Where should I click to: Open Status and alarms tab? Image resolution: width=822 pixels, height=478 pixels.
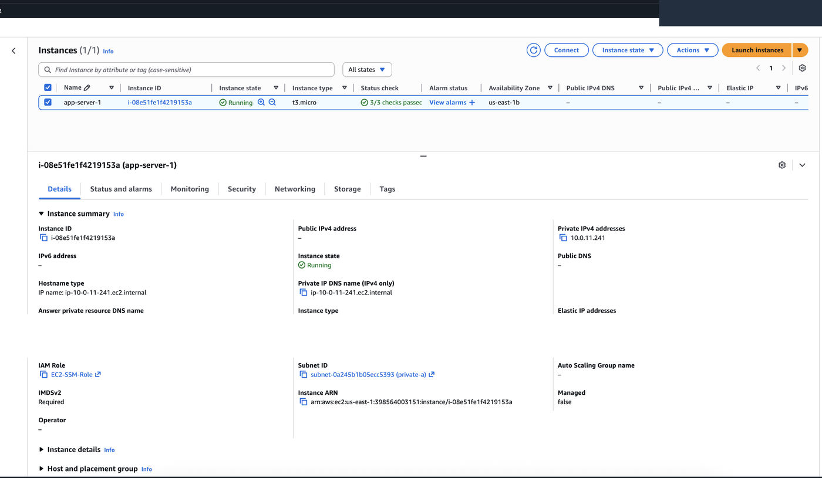[121, 189]
